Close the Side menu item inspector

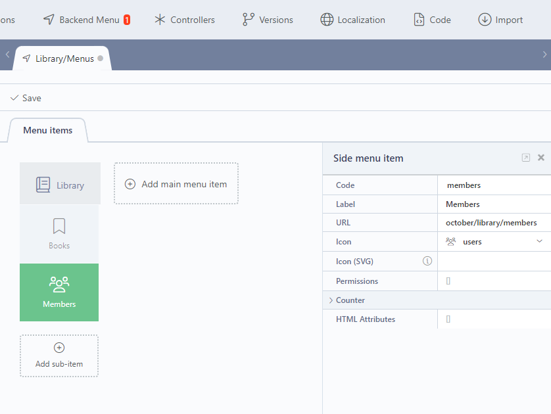click(541, 158)
